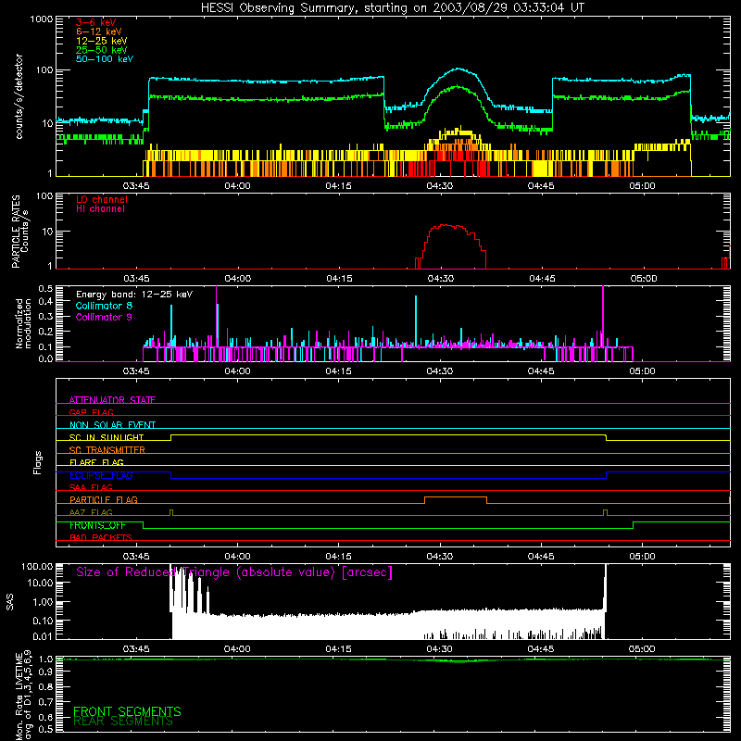Click the BAD PACKETS flag label

(101, 537)
